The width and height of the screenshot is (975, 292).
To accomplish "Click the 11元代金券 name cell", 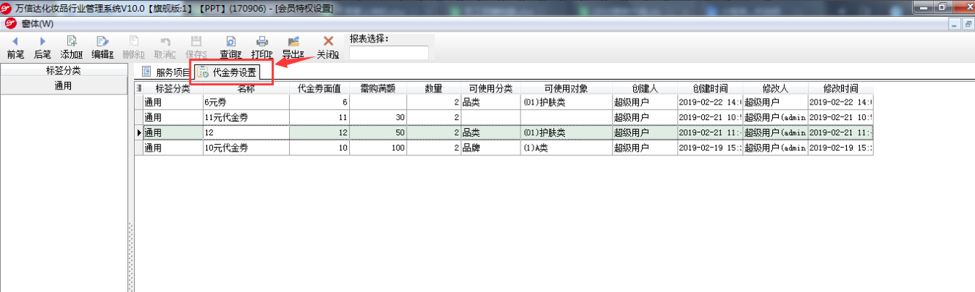I will (246, 117).
